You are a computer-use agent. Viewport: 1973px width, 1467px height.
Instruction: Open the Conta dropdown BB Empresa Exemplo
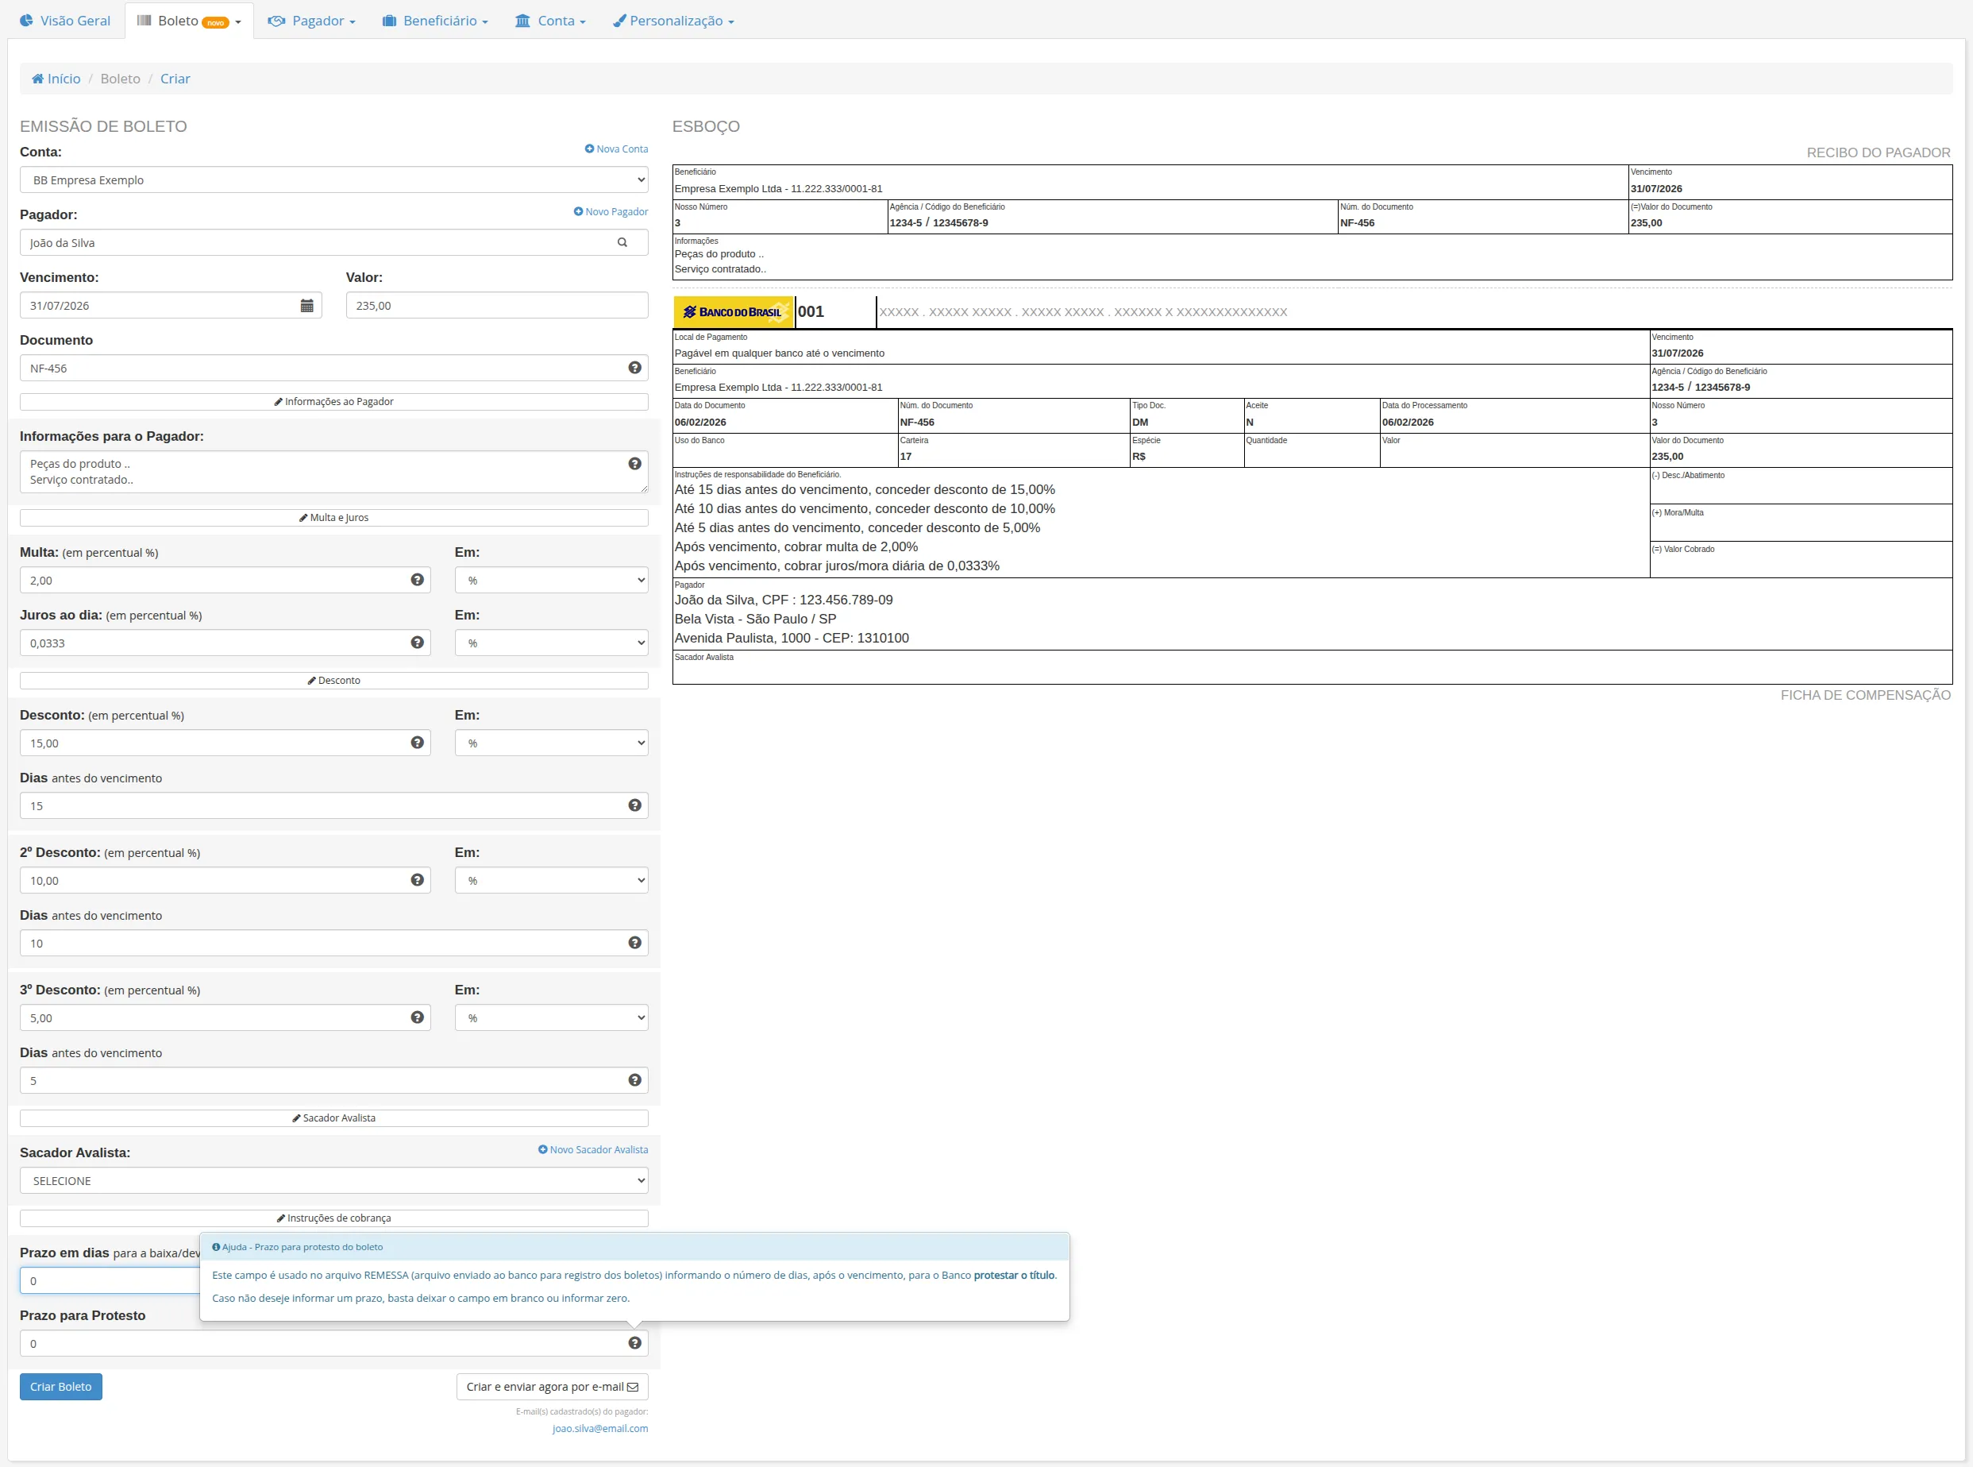pyautogui.click(x=333, y=180)
